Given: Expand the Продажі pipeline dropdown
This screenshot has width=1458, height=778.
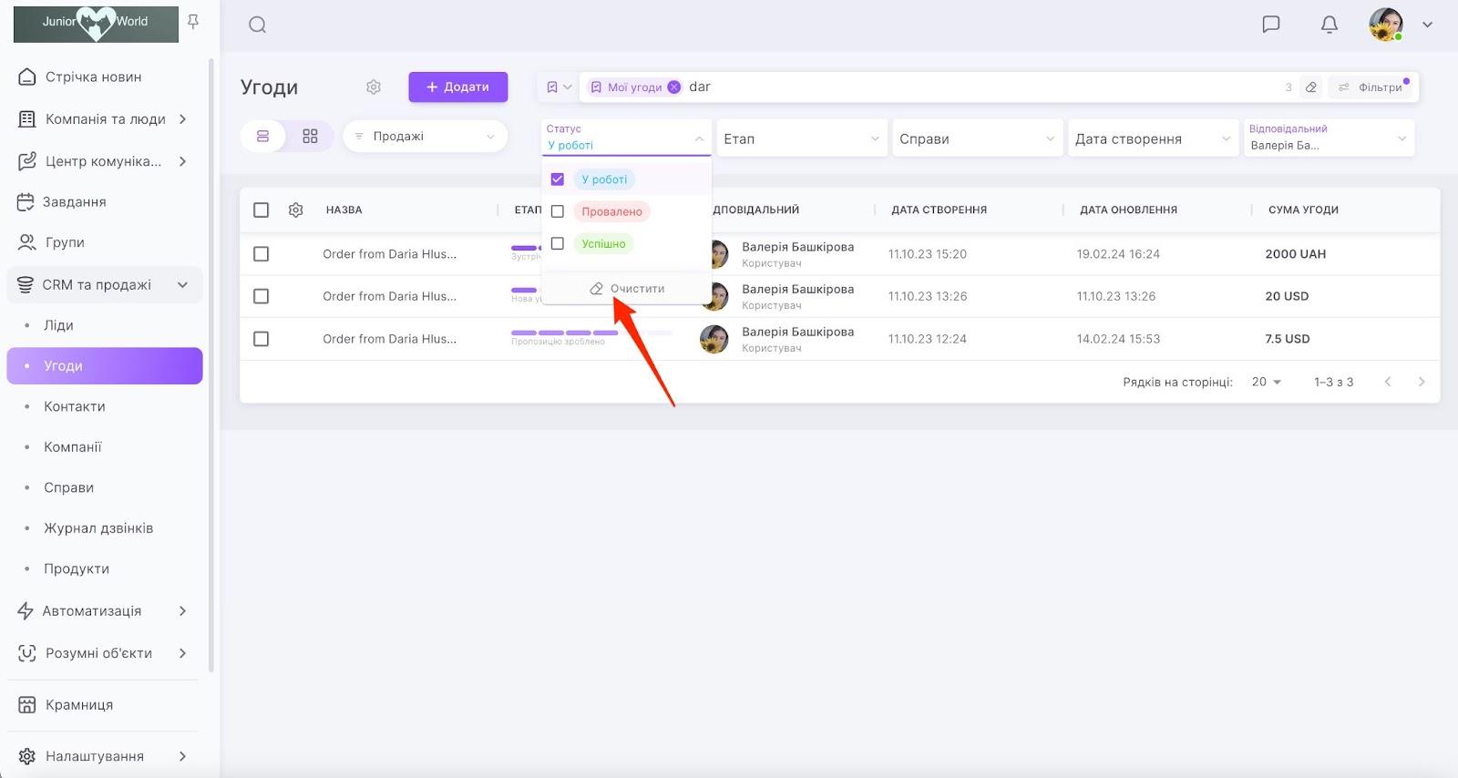Looking at the screenshot, I should [x=425, y=137].
